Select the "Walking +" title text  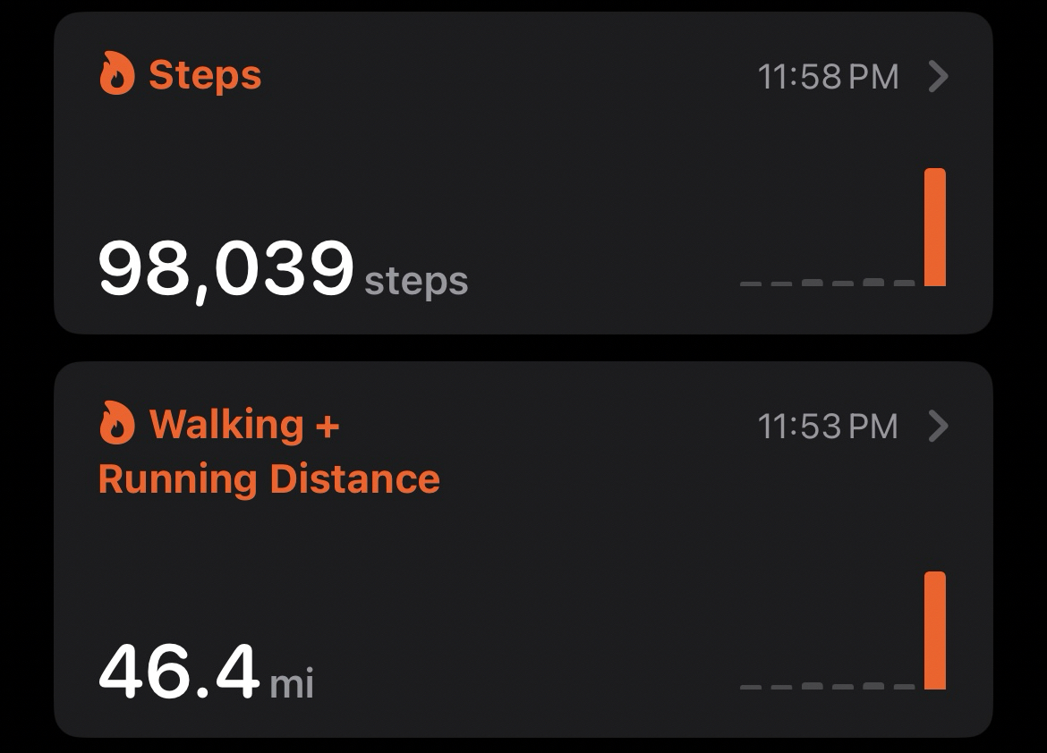tap(244, 424)
